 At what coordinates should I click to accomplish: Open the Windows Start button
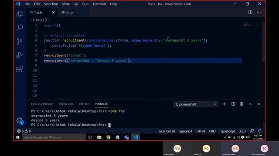[18, 137]
